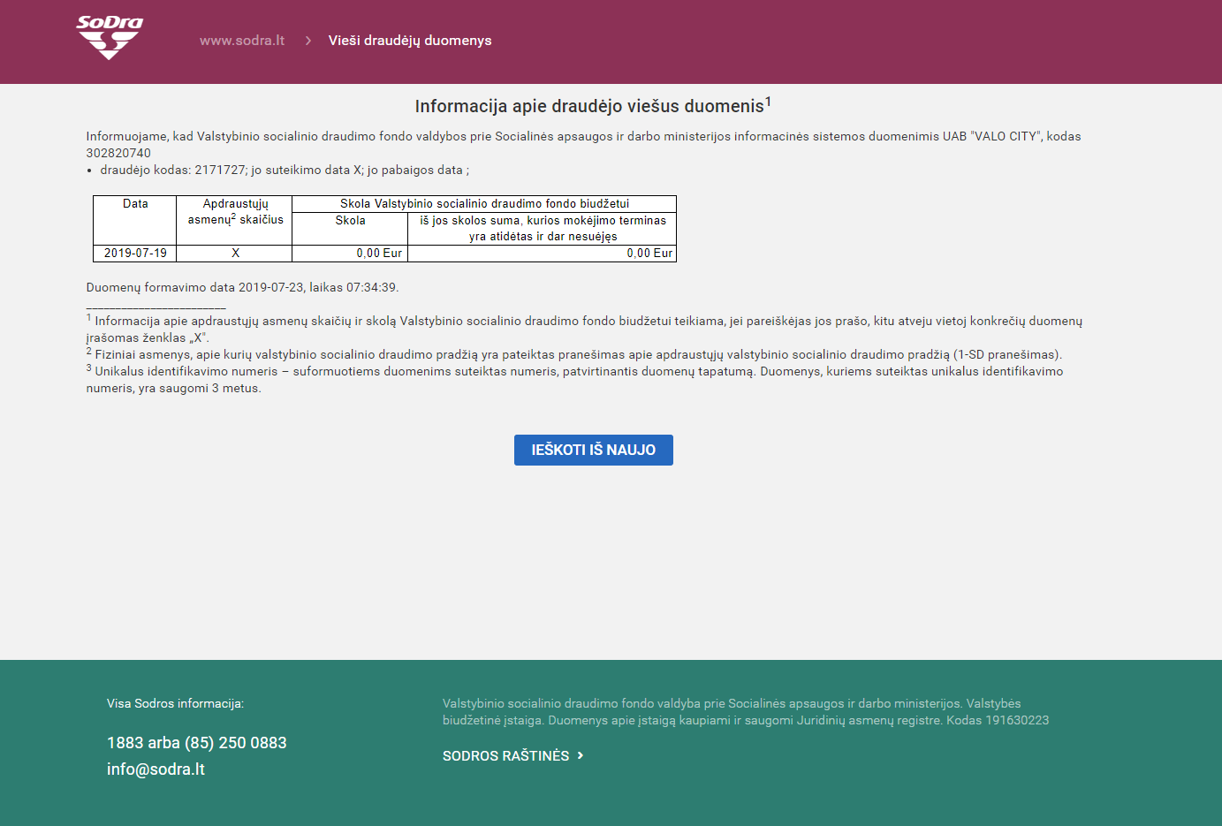Viewport: 1222px width, 826px height.
Task: Click the arrow beside SODROS RAŠTINĖS
Action: click(581, 755)
